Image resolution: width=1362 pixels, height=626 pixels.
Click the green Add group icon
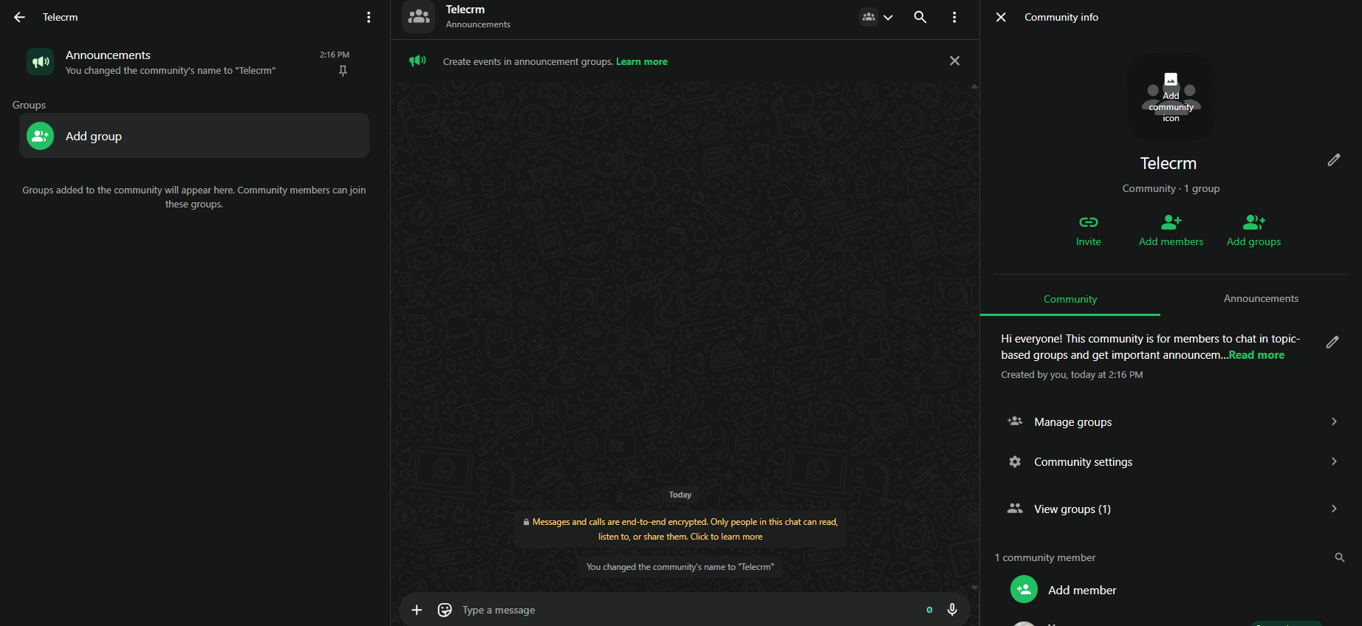tap(41, 136)
